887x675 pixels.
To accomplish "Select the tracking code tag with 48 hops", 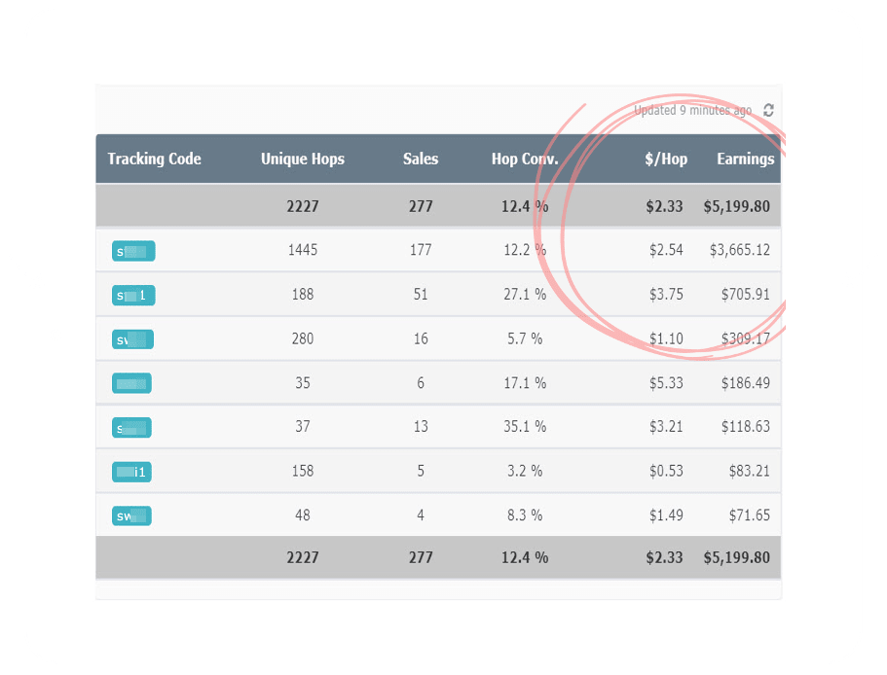I will (x=131, y=515).
